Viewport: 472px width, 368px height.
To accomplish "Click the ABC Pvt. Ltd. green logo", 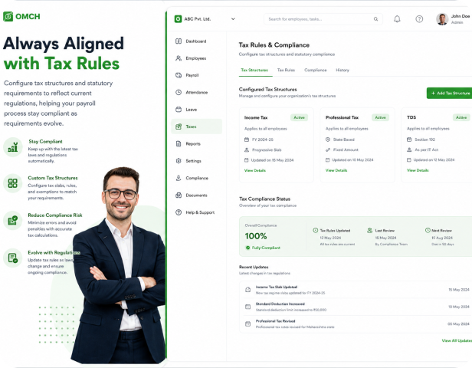I will 178,19.
